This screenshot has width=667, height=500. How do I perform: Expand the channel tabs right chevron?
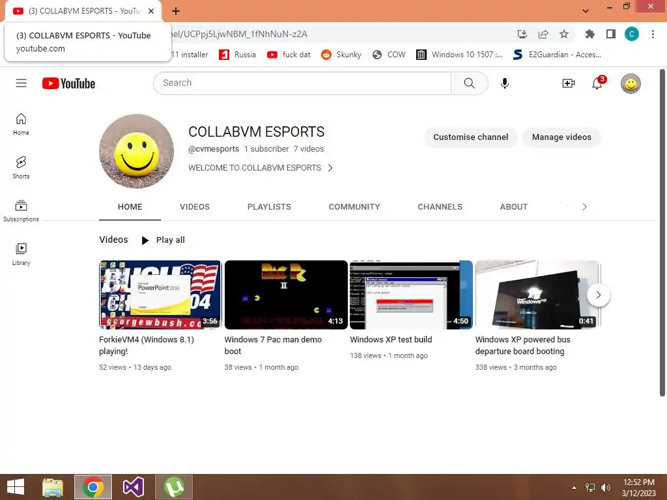[x=584, y=206]
